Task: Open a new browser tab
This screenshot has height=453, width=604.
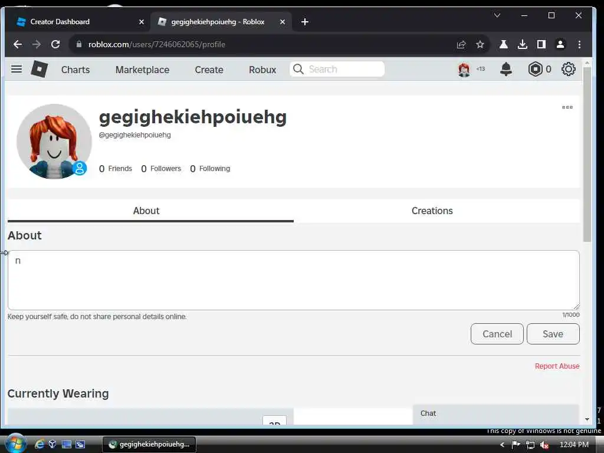Action: (x=305, y=22)
